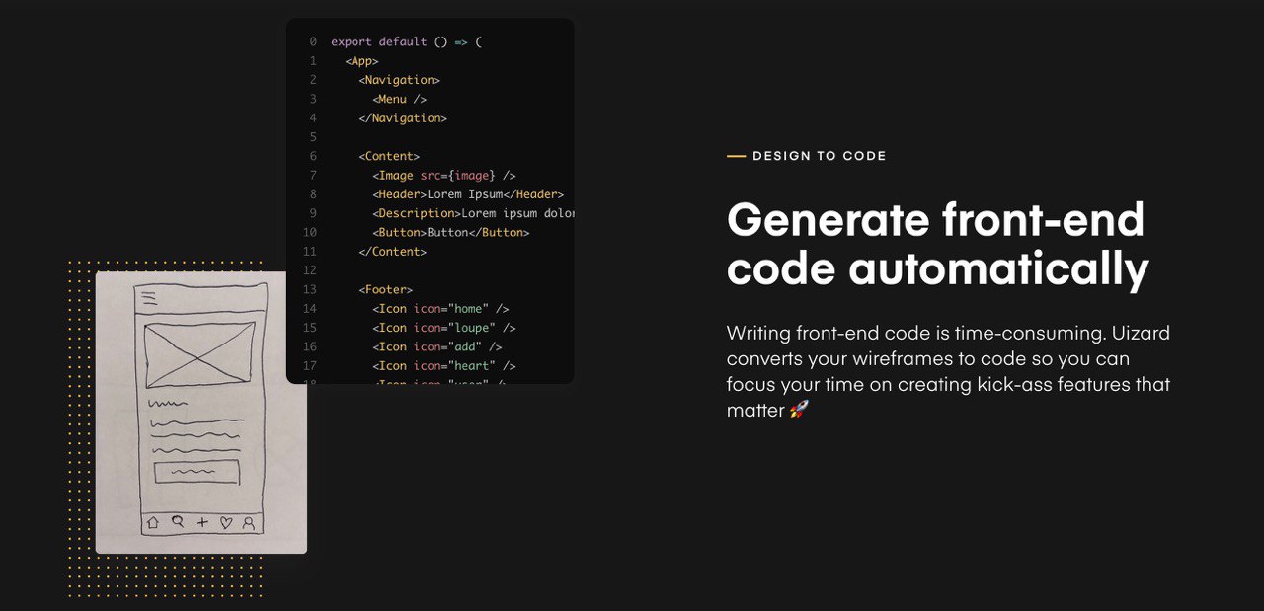
Task: Click the hamburger menu icon in the wireframe sketch
Action: tap(149, 297)
